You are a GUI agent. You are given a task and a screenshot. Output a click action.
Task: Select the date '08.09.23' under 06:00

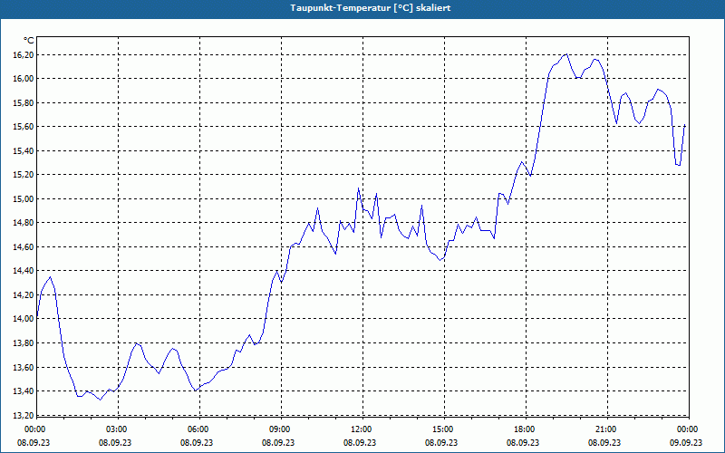(x=197, y=442)
